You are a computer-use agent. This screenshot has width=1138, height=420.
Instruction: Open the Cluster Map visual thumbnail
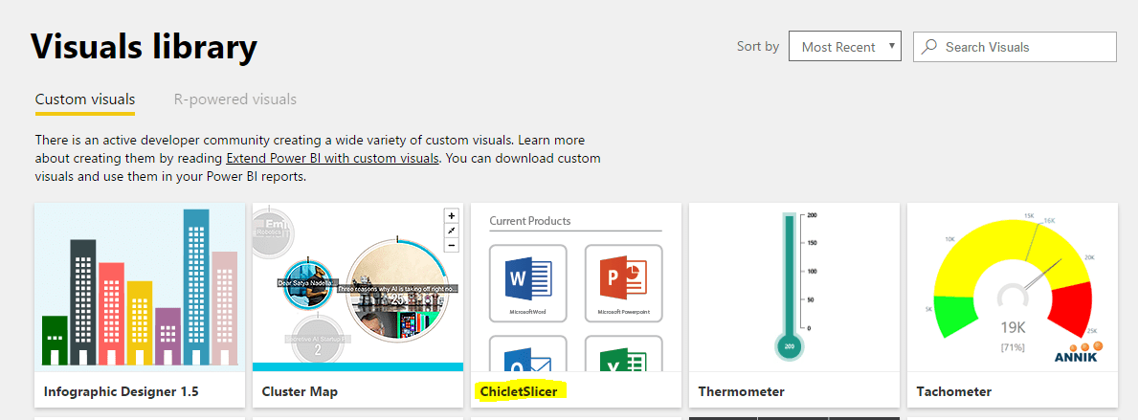358,287
